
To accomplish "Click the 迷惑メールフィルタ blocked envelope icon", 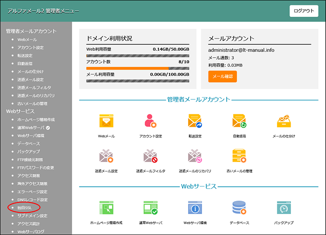I will click(x=150, y=156).
